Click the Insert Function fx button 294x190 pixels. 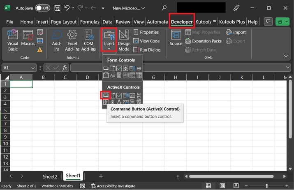[x=65, y=68]
